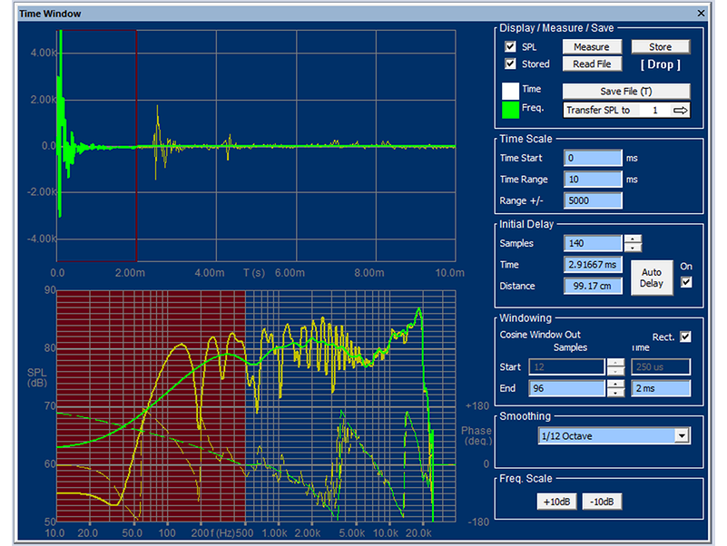Toggle the SPL checkbox
727x546 pixels.
[510, 47]
